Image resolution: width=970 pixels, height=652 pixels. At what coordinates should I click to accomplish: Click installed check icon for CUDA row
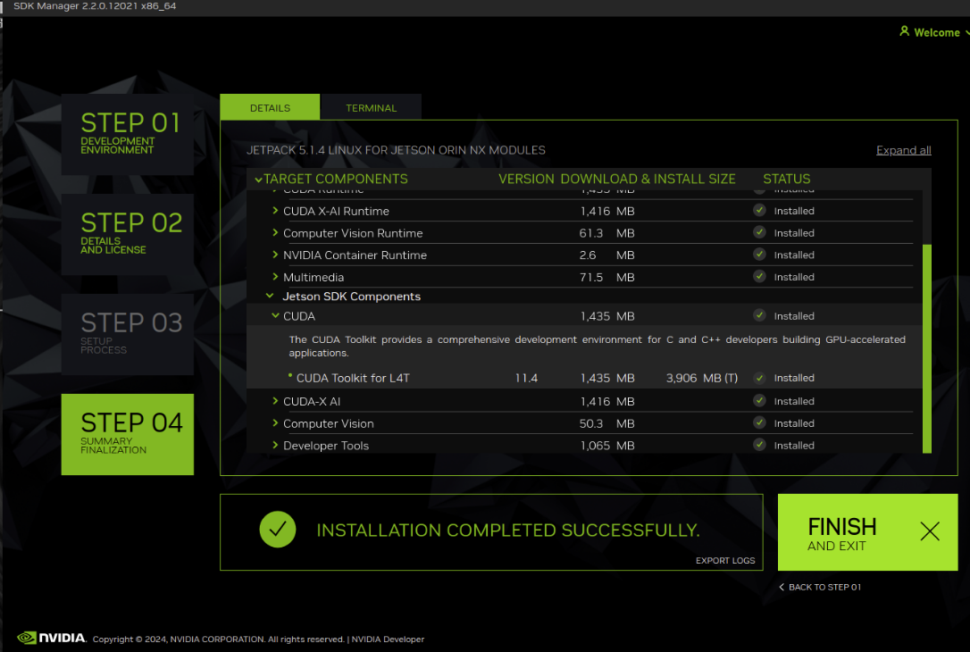[x=760, y=315]
